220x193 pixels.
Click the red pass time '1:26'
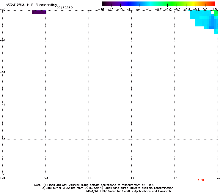(201, 180)
